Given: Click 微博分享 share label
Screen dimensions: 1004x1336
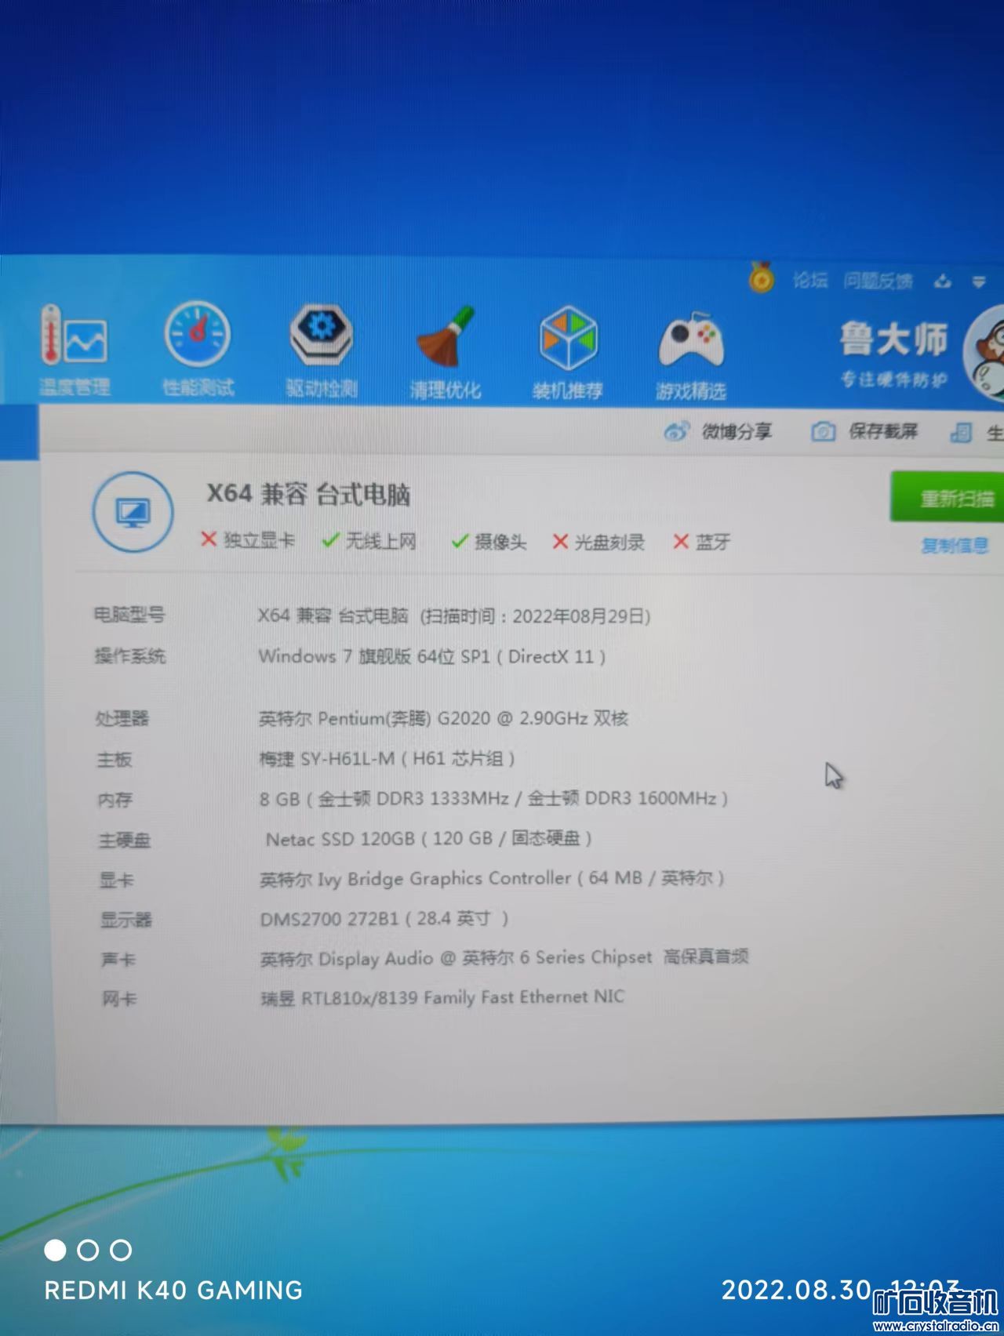Looking at the screenshot, I should click(737, 431).
